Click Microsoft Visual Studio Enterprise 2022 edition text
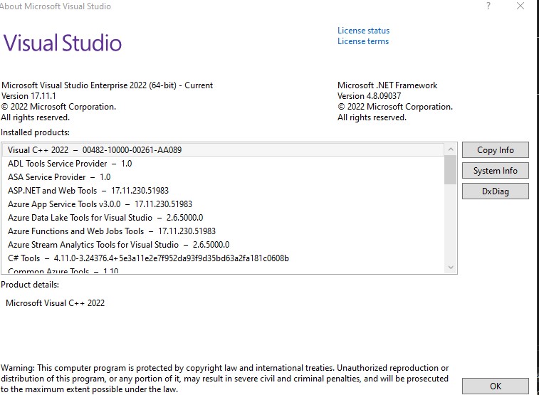This screenshot has height=395, width=539. pos(107,85)
